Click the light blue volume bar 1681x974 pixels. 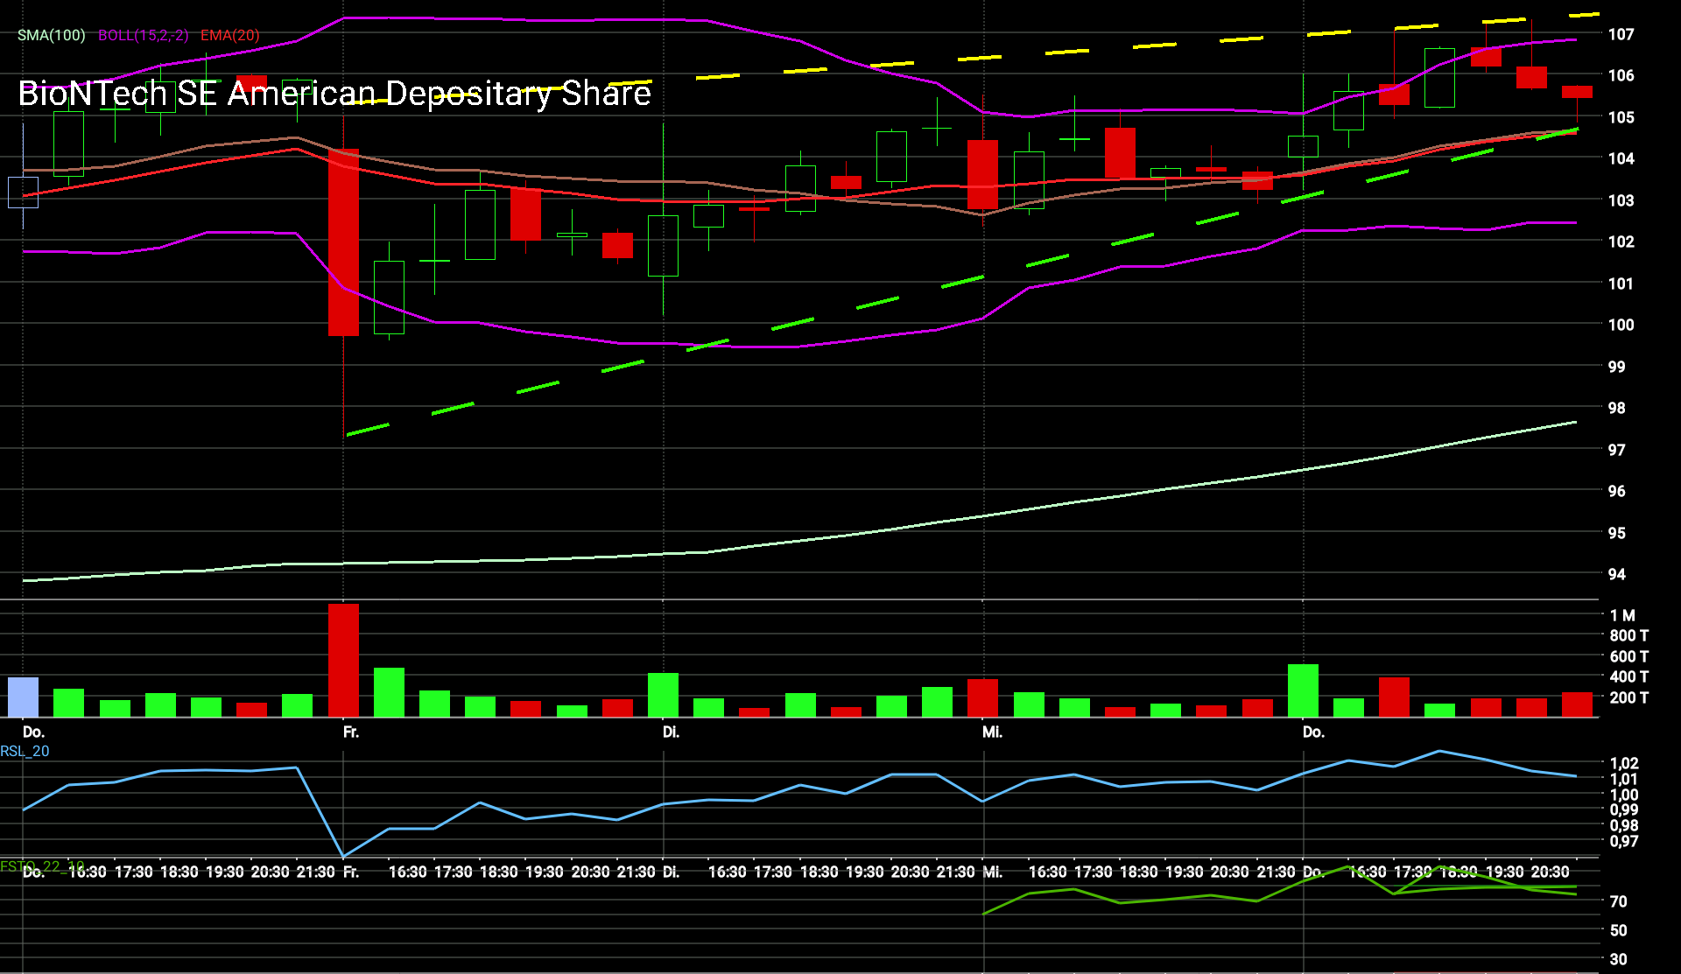(x=24, y=697)
